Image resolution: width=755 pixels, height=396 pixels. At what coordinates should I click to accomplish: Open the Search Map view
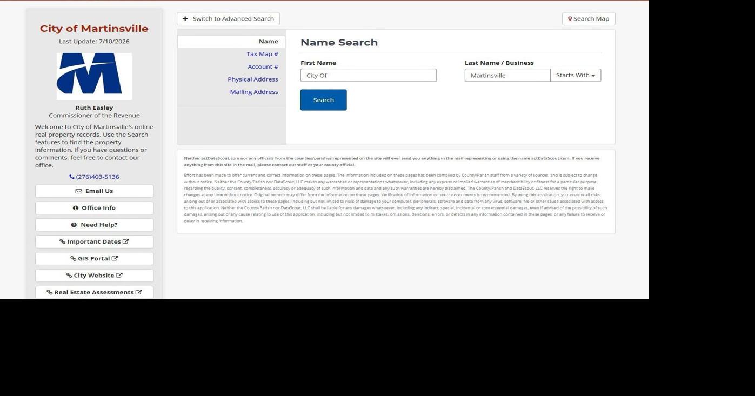click(589, 19)
